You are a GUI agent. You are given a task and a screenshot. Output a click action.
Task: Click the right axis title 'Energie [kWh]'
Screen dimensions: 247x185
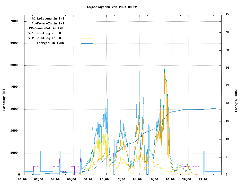[x=236, y=100]
